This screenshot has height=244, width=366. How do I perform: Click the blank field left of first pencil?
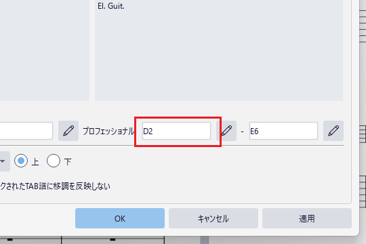pyautogui.click(x=26, y=131)
